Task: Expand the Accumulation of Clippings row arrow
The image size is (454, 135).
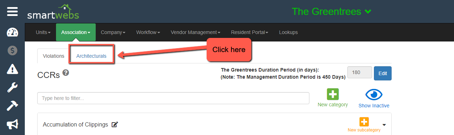Action: [384, 125]
